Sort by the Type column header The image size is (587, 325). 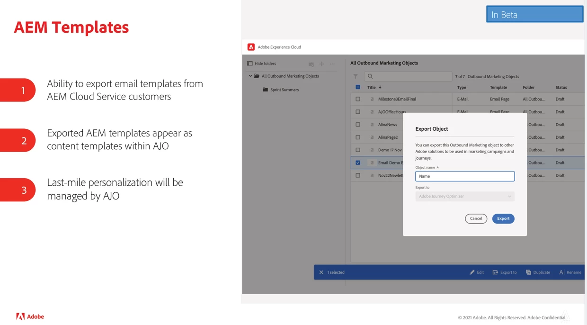(x=462, y=87)
